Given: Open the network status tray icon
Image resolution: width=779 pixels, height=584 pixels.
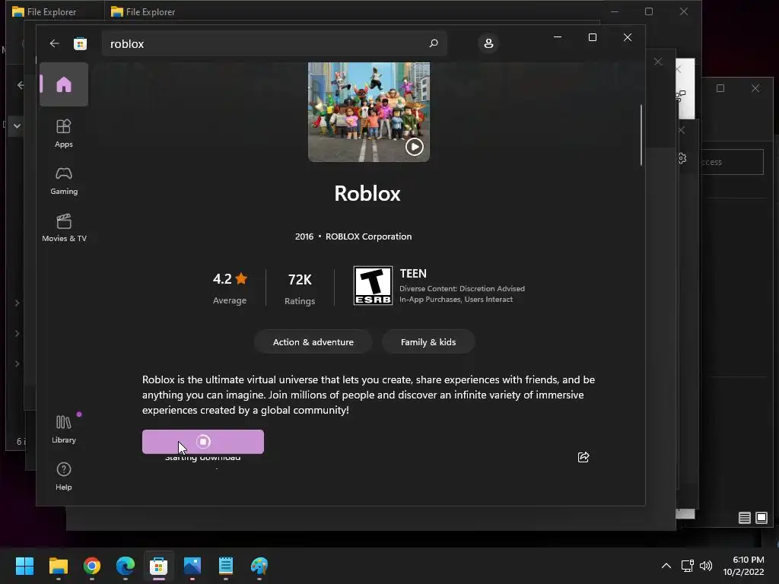Looking at the screenshot, I should 688,566.
